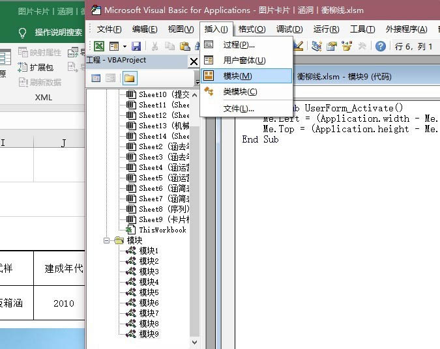Viewport: 440px width, 349px height.
Task: Open the Insert object dropdown arrow
Action: coord(125,46)
